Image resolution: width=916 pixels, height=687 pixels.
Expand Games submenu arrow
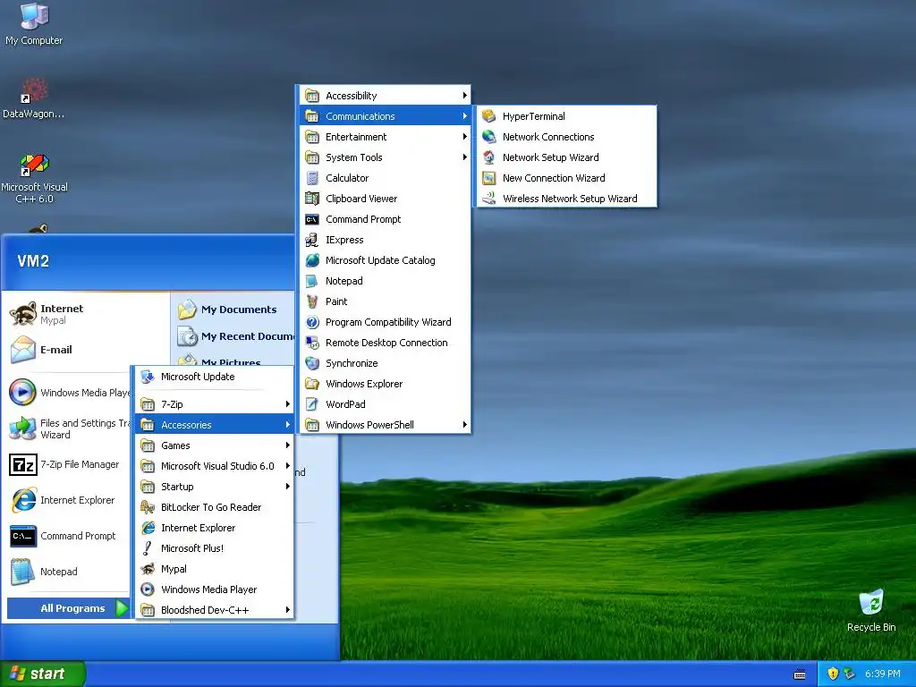287,445
